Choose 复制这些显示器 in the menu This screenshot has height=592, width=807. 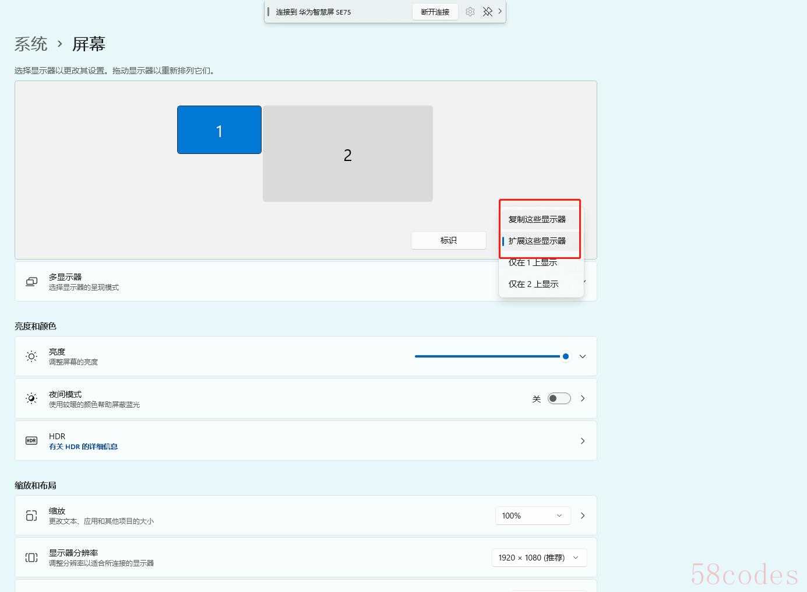point(541,219)
